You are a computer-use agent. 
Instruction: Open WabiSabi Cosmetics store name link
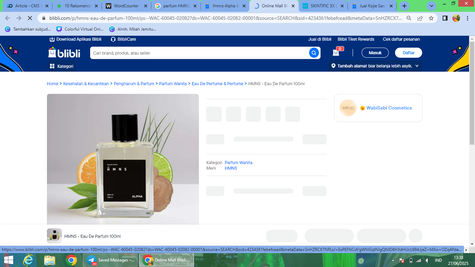pyautogui.click(x=389, y=108)
